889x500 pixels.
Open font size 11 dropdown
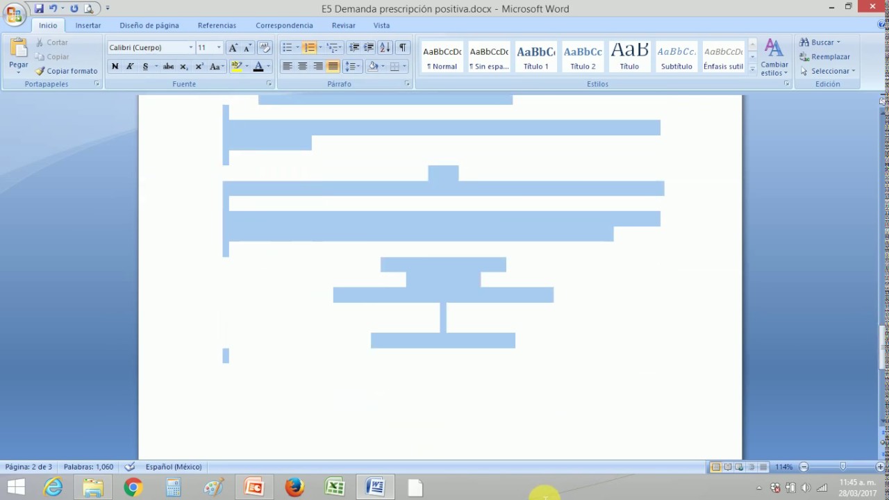219,47
